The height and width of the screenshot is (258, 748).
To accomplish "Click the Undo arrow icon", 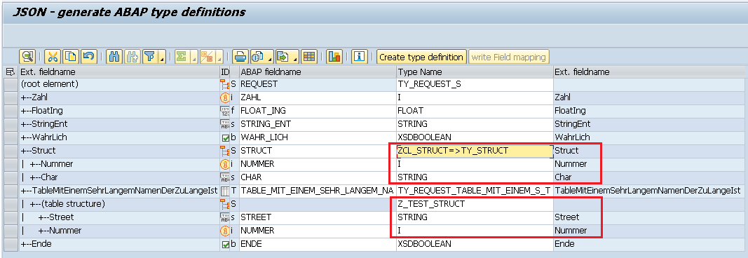I will coord(89,57).
